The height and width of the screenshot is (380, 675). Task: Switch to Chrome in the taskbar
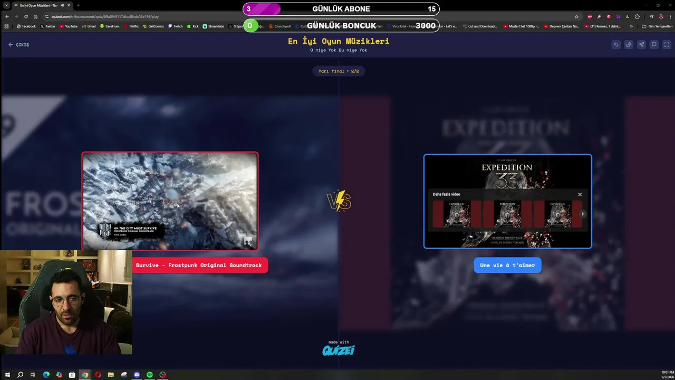coord(85,375)
